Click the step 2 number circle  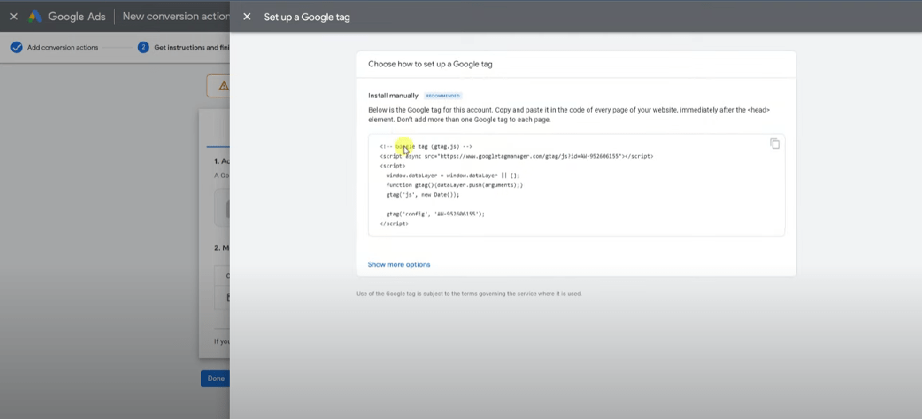coord(144,48)
